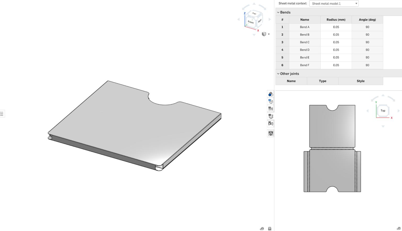Open the left side panel via hamburger icon
This screenshot has height=231, width=402.
pyautogui.click(x=2, y=113)
